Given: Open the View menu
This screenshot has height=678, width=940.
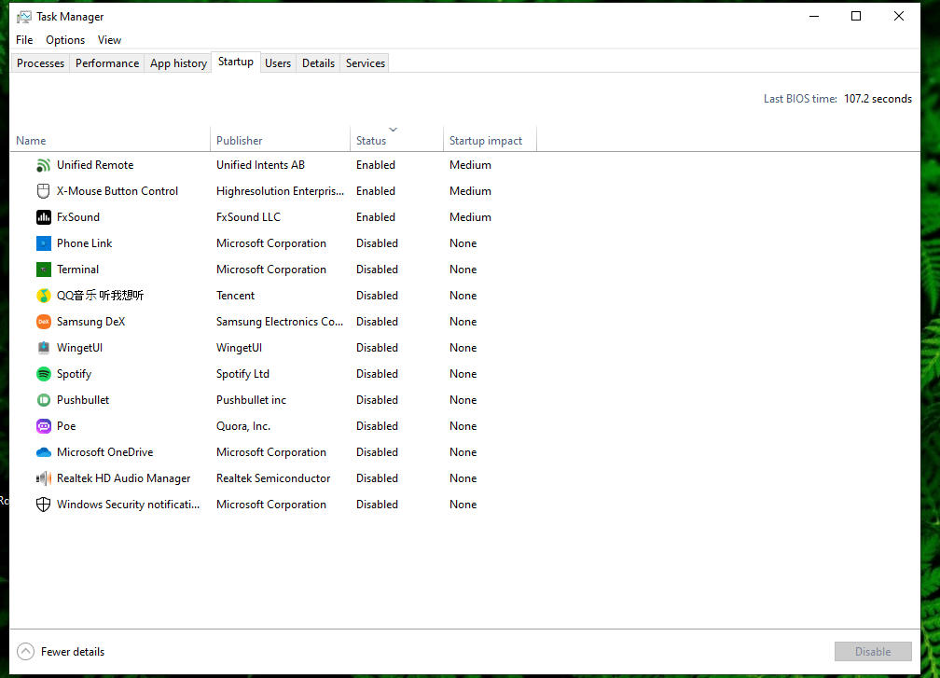Looking at the screenshot, I should pyautogui.click(x=110, y=40).
